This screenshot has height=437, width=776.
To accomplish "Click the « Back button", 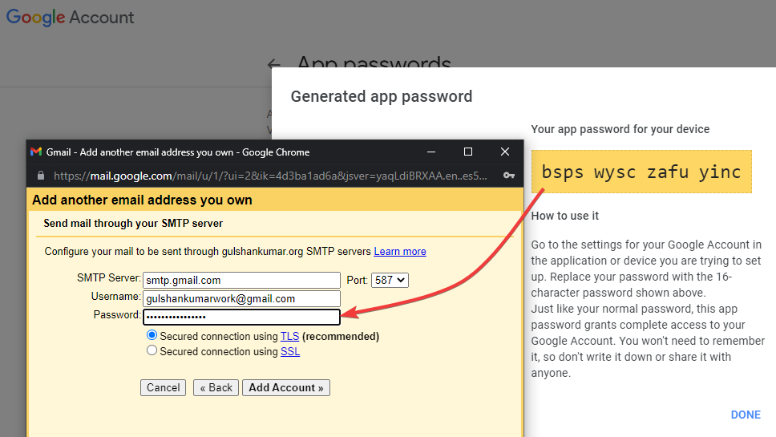I will pyautogui.click(x=216, y=387).
